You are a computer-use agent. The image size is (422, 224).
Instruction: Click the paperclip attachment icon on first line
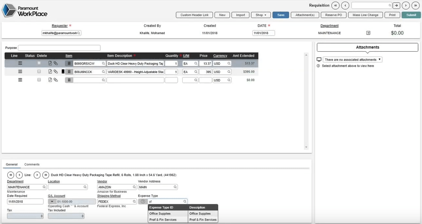click(x=56, y=63)
